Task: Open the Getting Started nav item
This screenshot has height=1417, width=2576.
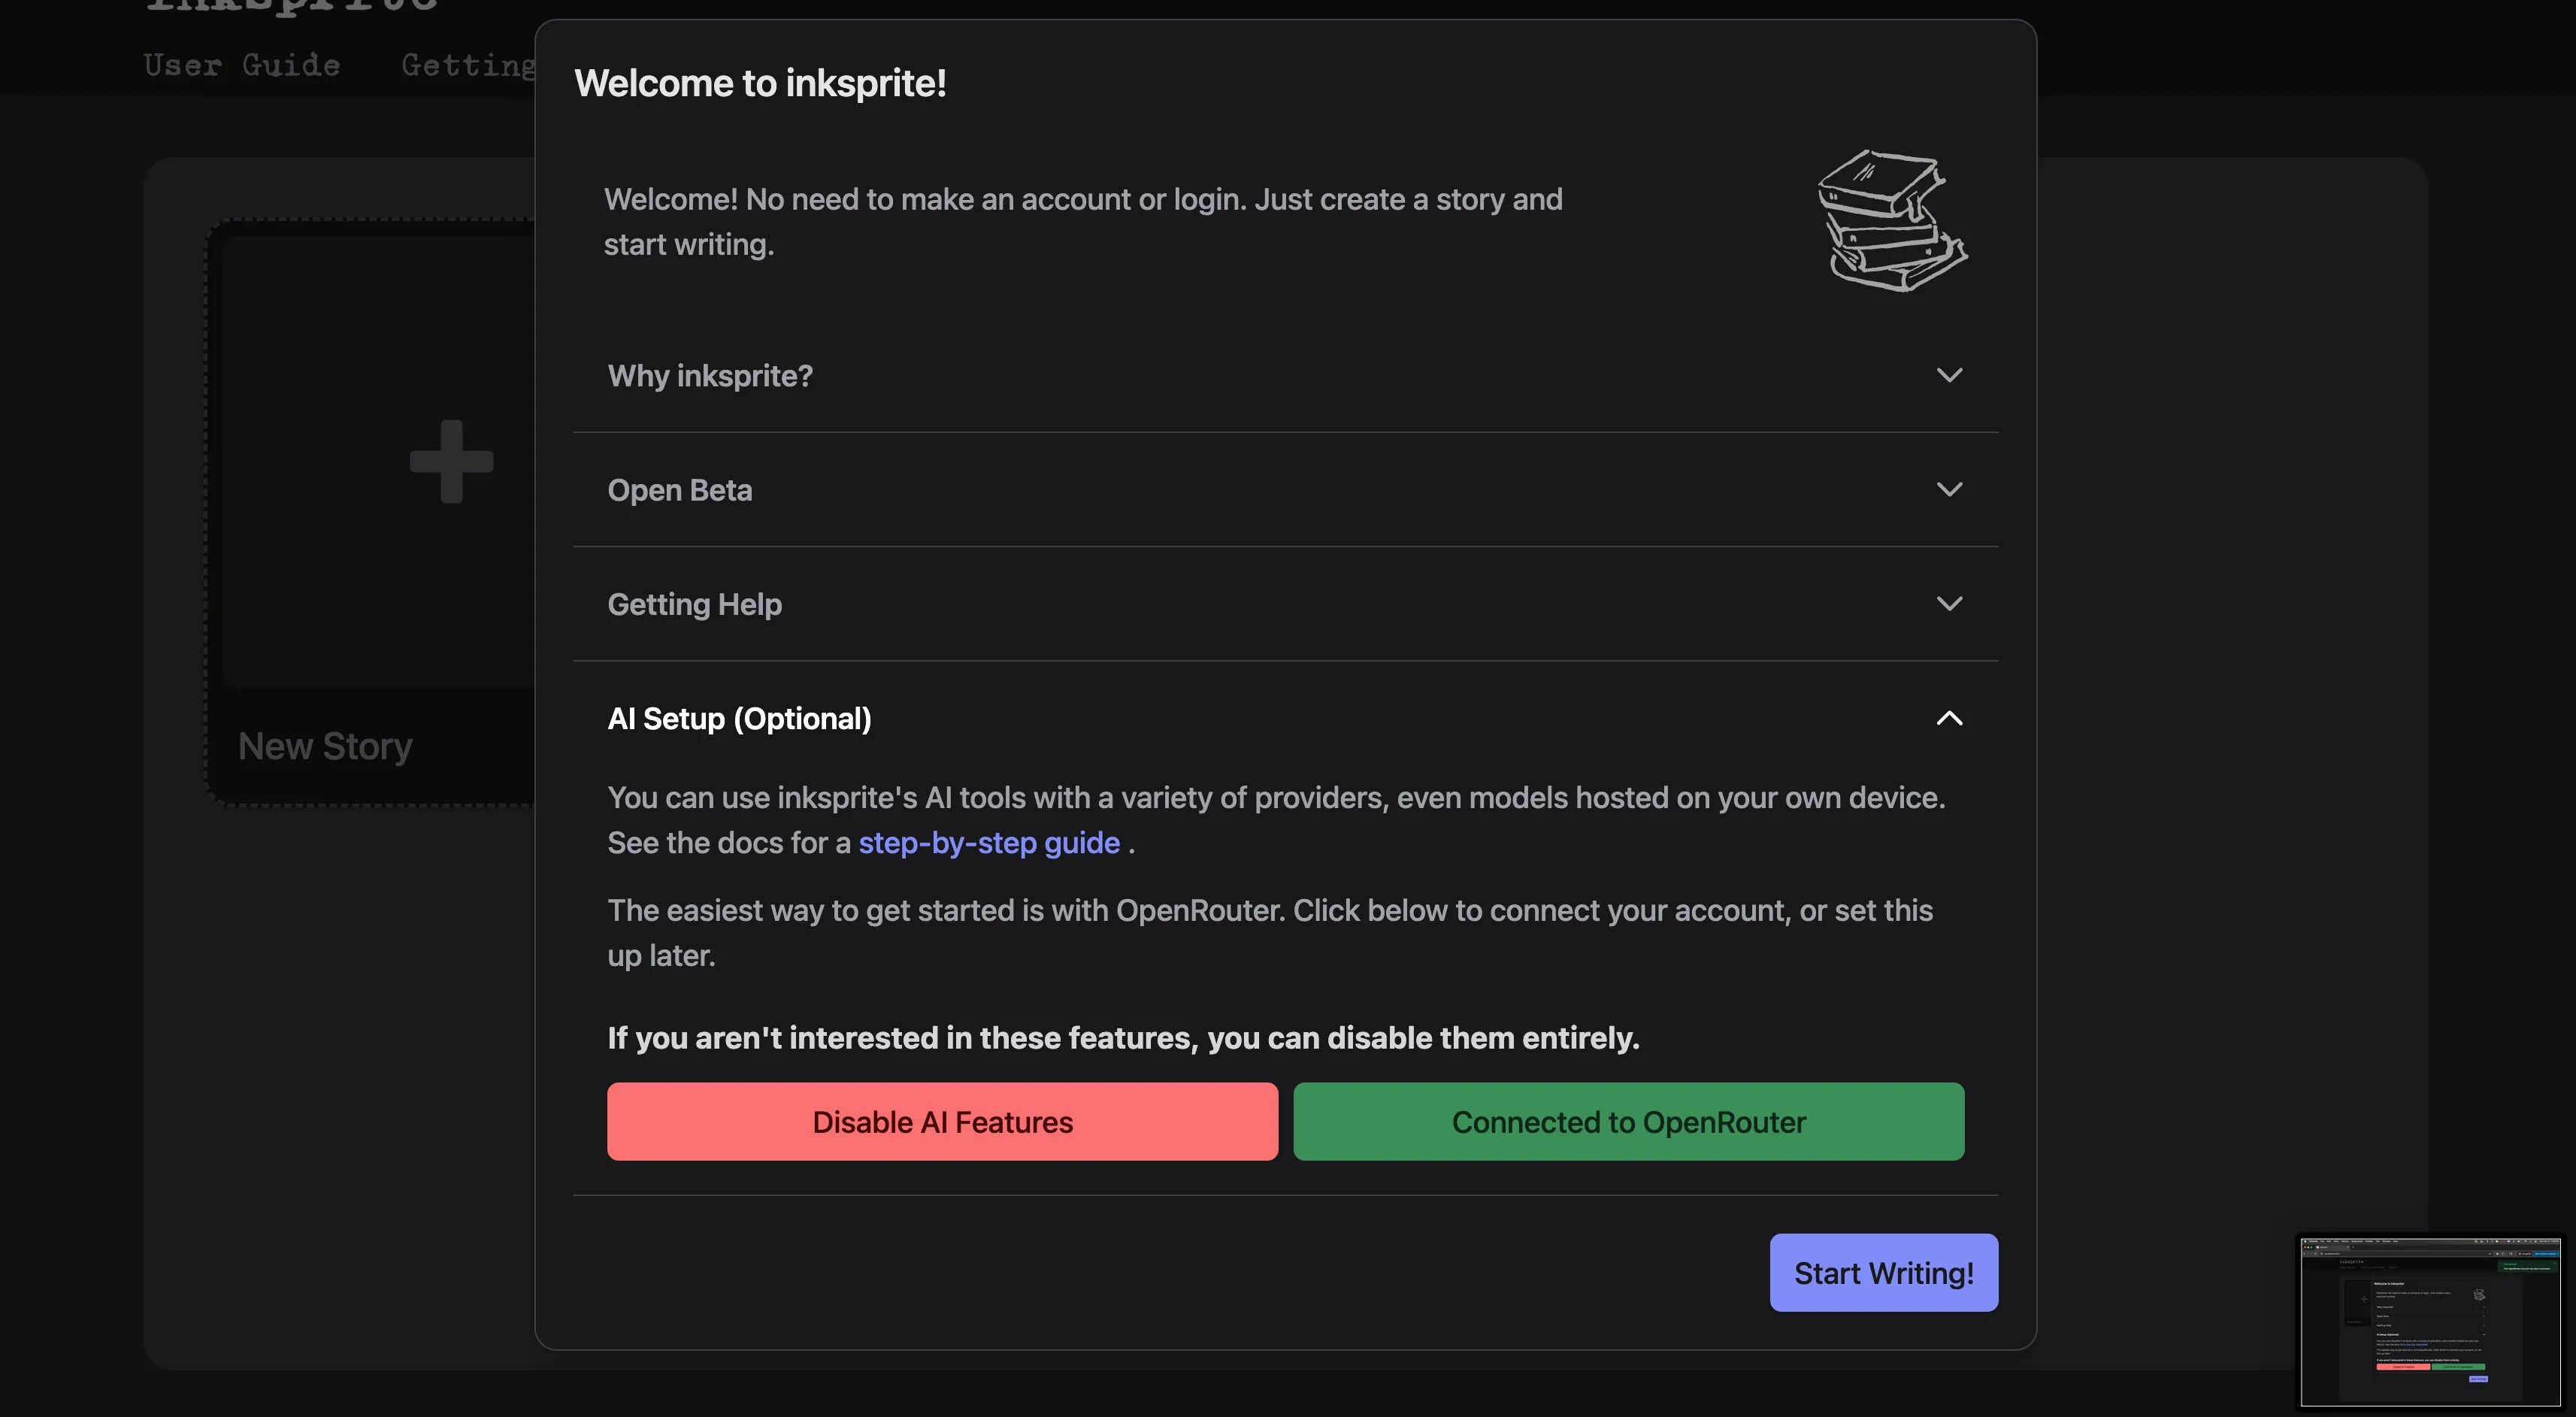Action: pyautogui.click(x=468, y=66)
